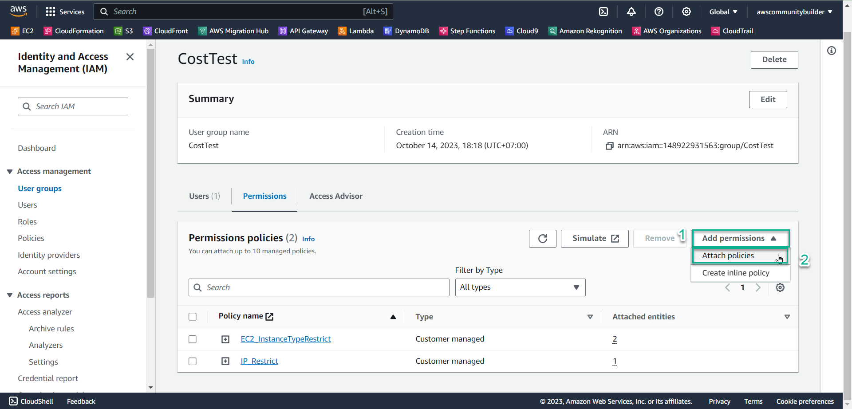
Task: Click the Search IAM field
Action: click(73, 106)
